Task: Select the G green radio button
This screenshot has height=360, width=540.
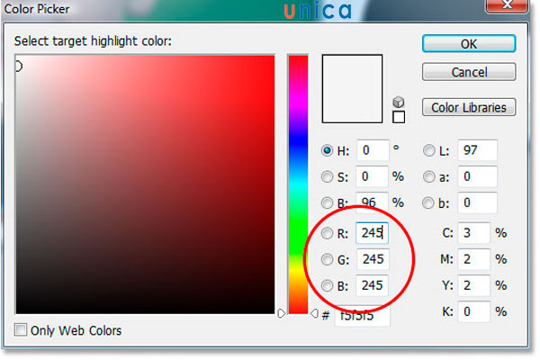Action: pos(327,259)
